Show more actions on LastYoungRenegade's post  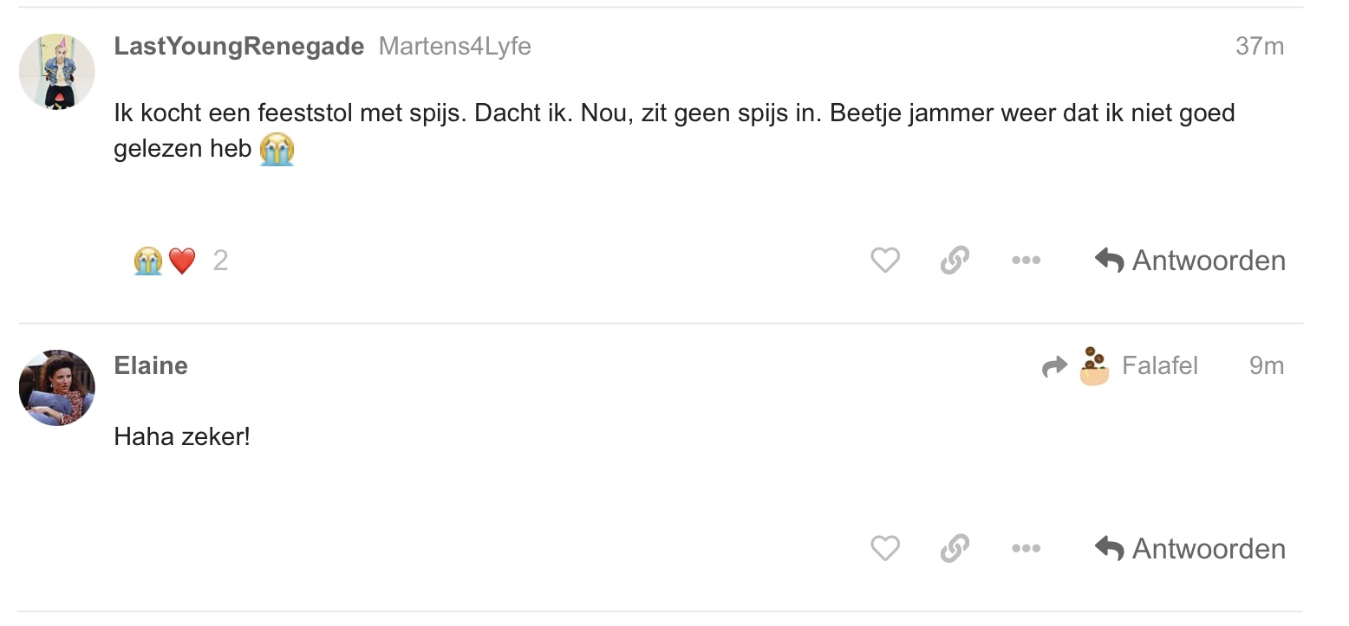pyautogui.click(x=1026, y=260)
